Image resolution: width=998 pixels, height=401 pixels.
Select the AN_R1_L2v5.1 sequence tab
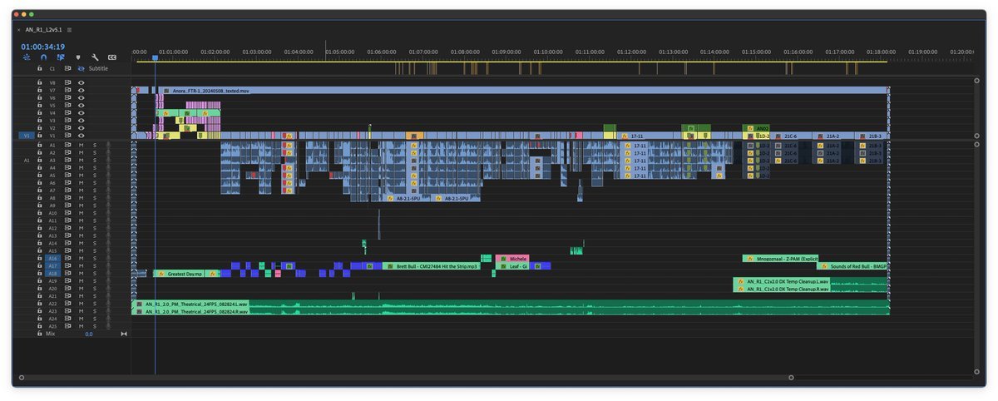(x=43, y=29)
